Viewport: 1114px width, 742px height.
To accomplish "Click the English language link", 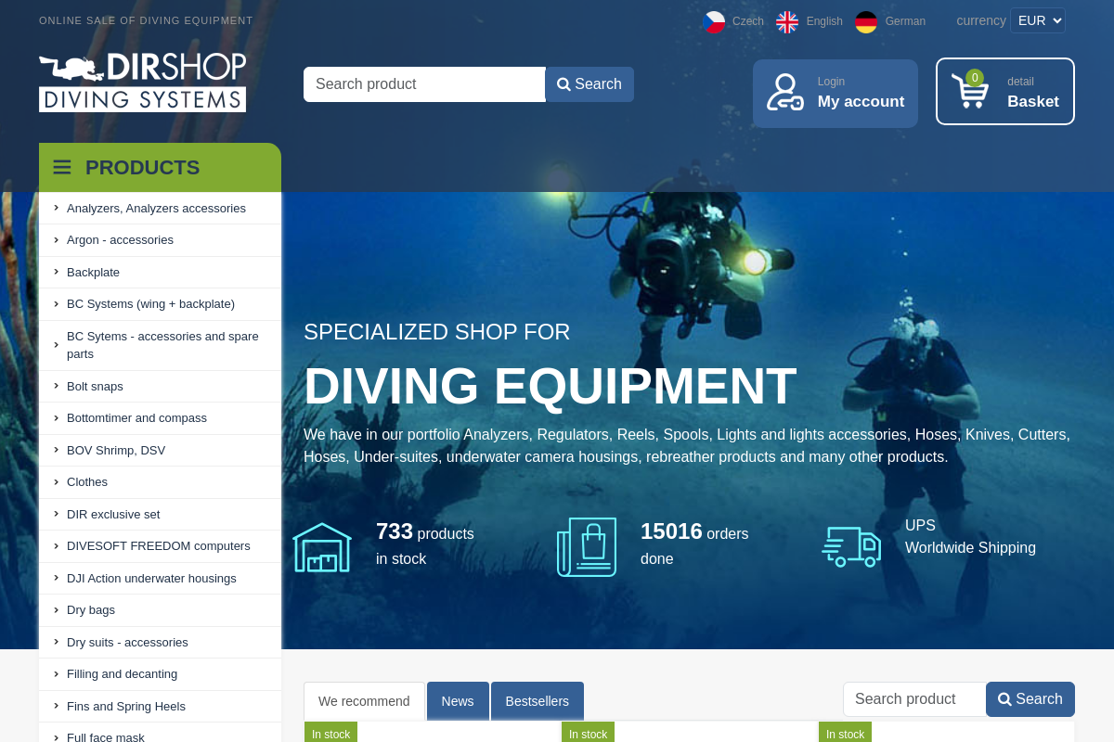I will pyautogui.click(x=824, y=20).
